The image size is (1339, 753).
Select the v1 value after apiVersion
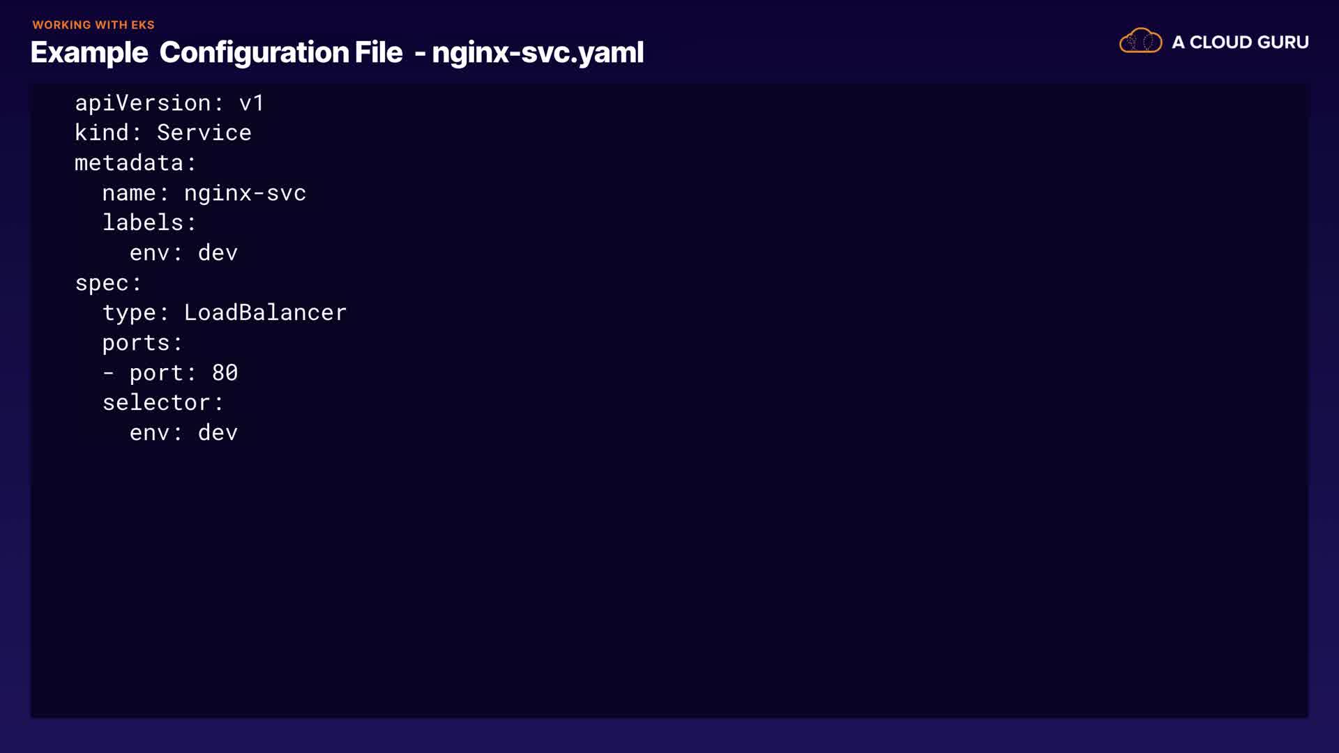click(251, 103)
